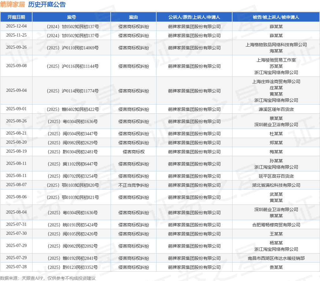Image resolution: width=320 pixels, height=281 pixels.
Task: Click the date cell 2025-07-31
Action: [x=16, y=224]
